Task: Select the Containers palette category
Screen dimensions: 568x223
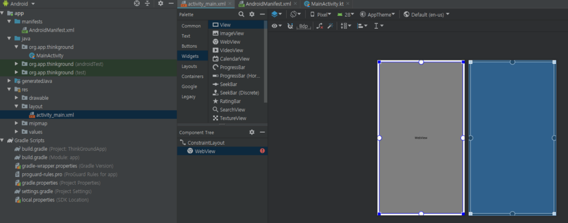Action: (x=192, y=77)
